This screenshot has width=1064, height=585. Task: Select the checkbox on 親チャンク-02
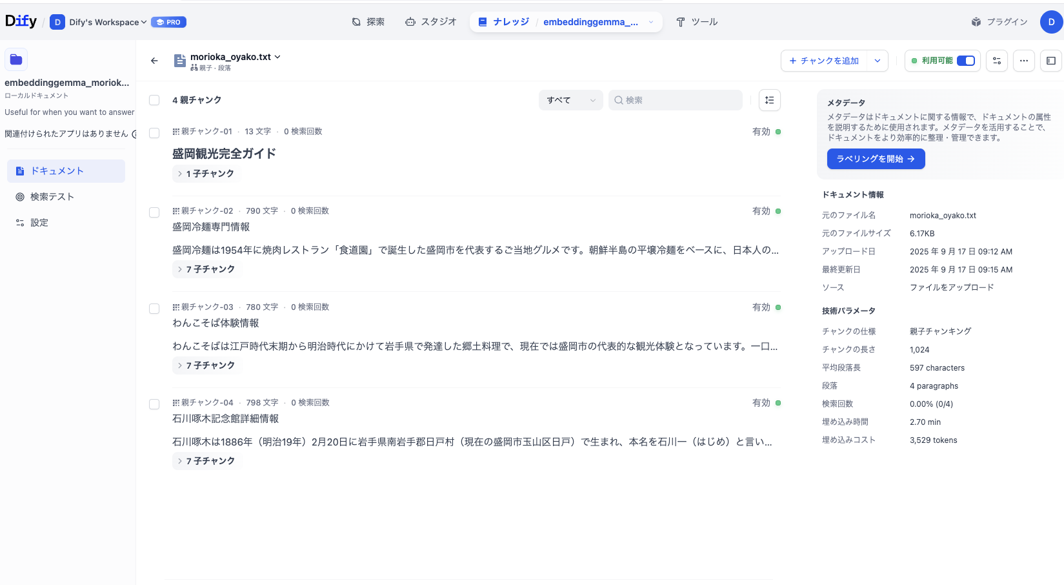tap(154, 212)
